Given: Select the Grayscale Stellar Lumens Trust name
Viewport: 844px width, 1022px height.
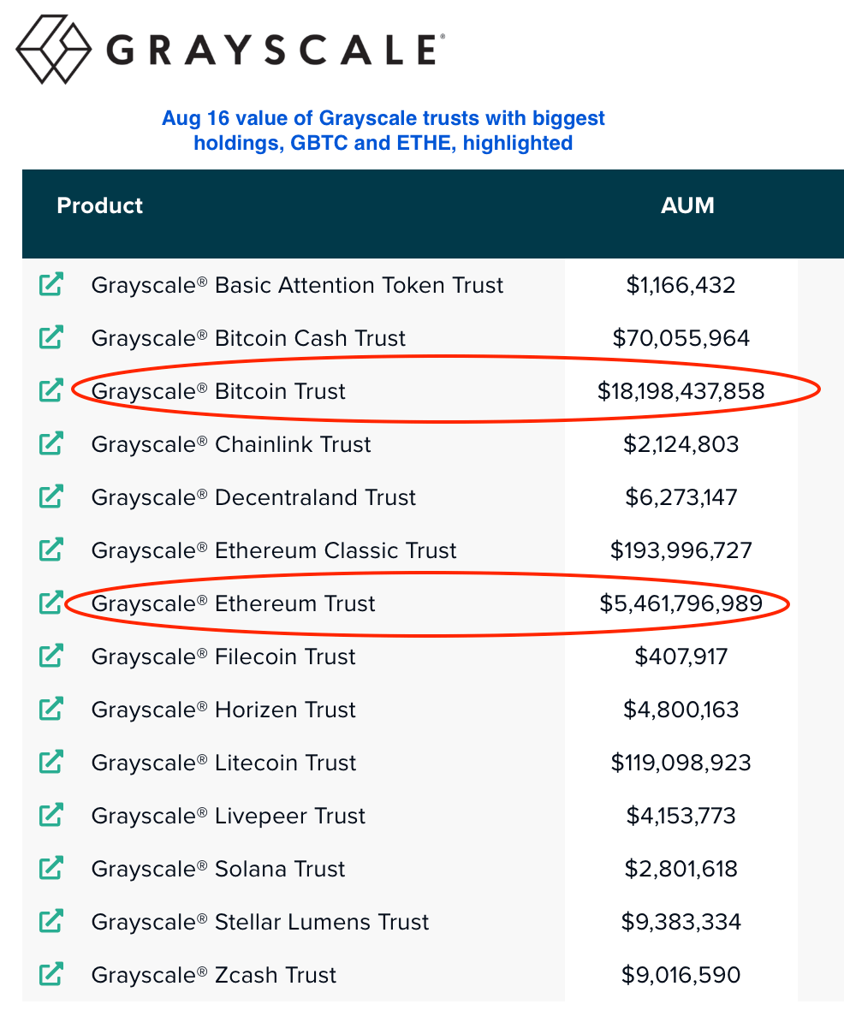Looking at the screenshot, I should point(260,922).
